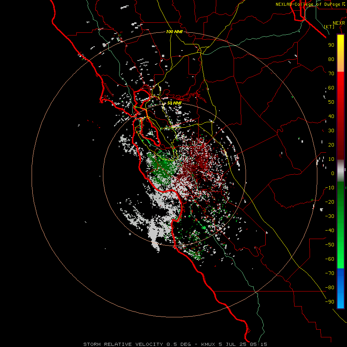Click the 70 value on the velocity scale
Viewport: 347px width, 347px height.
point(331,74)
